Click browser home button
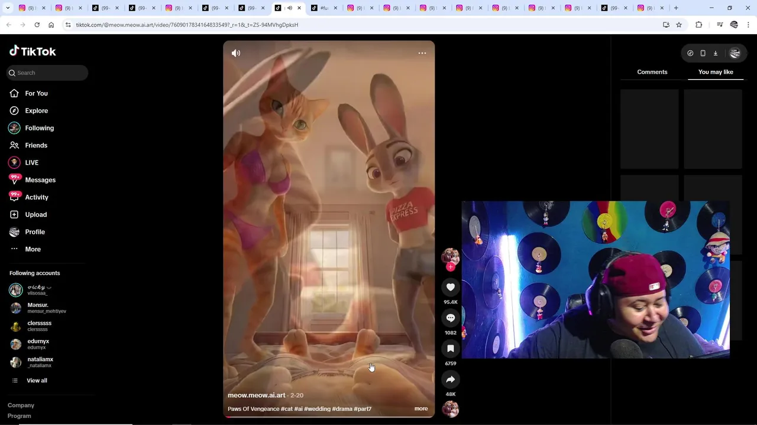Image resolution: width=757 pixels, height=425 pixels. pyautogui.click(x=51, y=25)
